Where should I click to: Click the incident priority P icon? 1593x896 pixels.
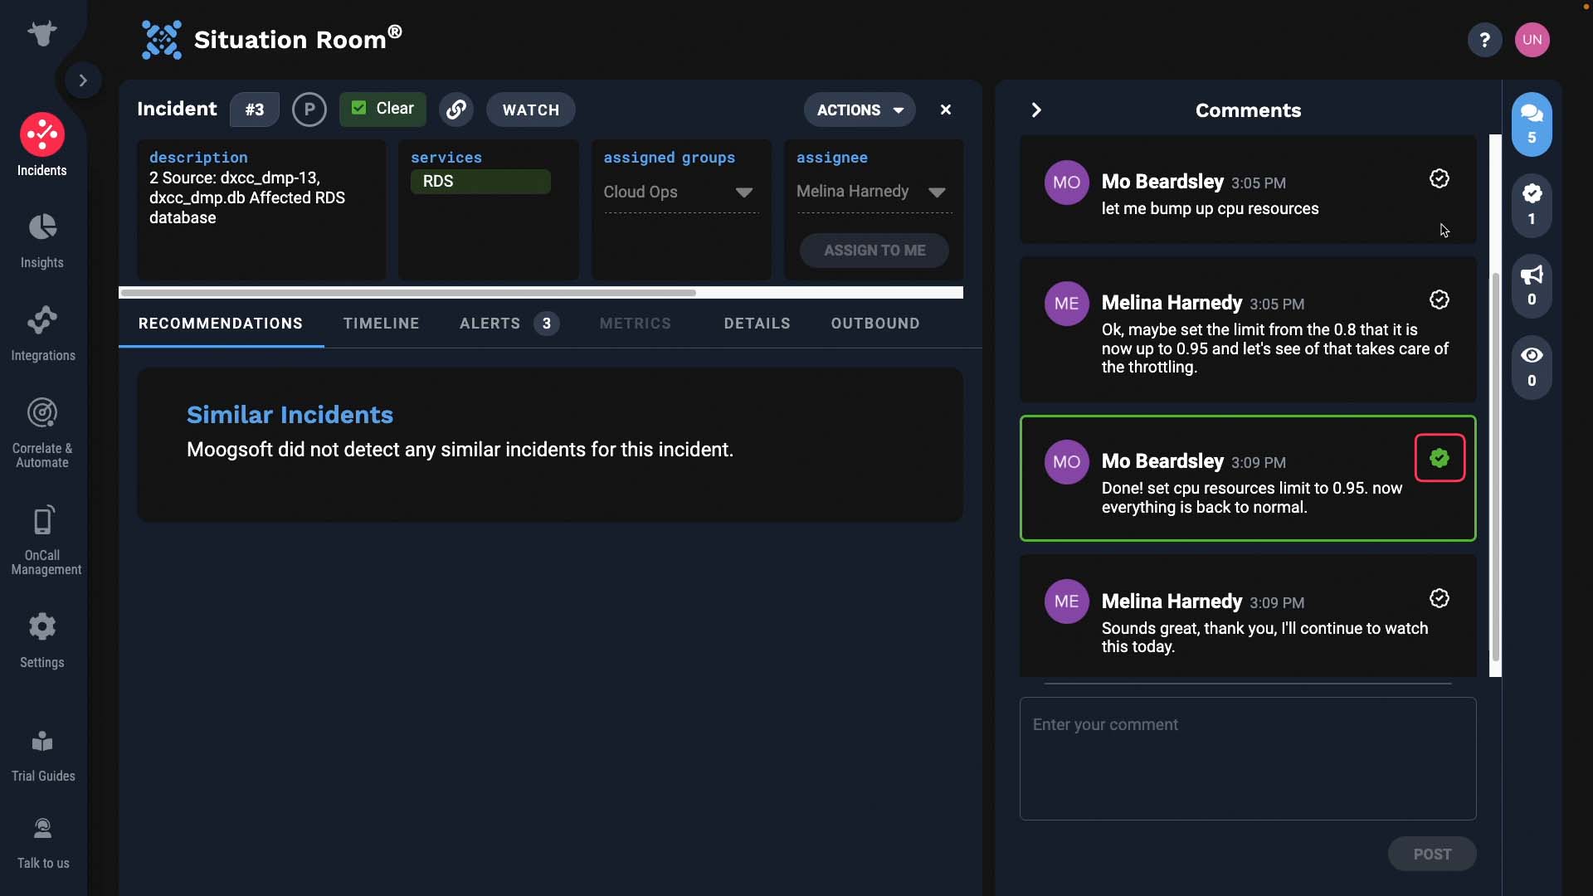tap(309, 110)
